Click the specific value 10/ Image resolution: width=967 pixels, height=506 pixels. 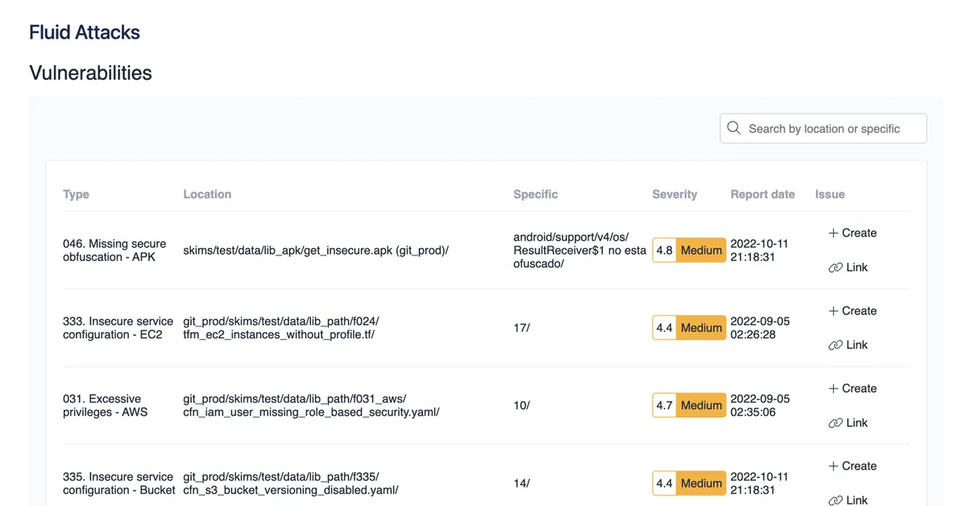coord(521,405)
